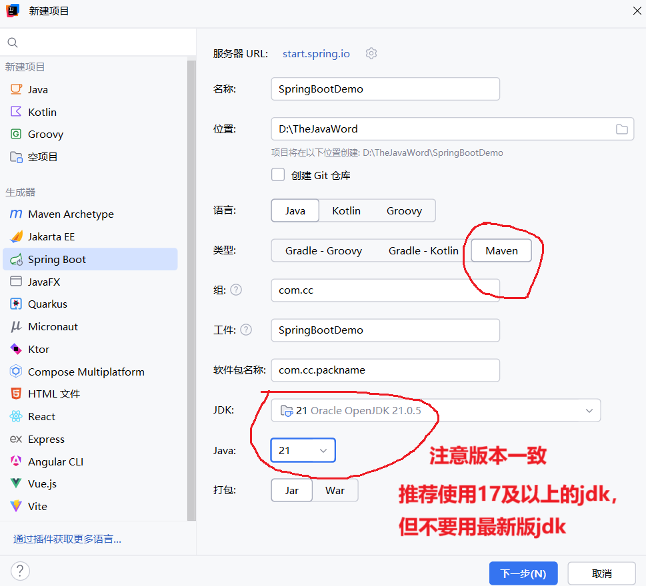Click the Vue.js V icon
The height and width of the screenshot is (586, 646).
(x=16, y=483)
